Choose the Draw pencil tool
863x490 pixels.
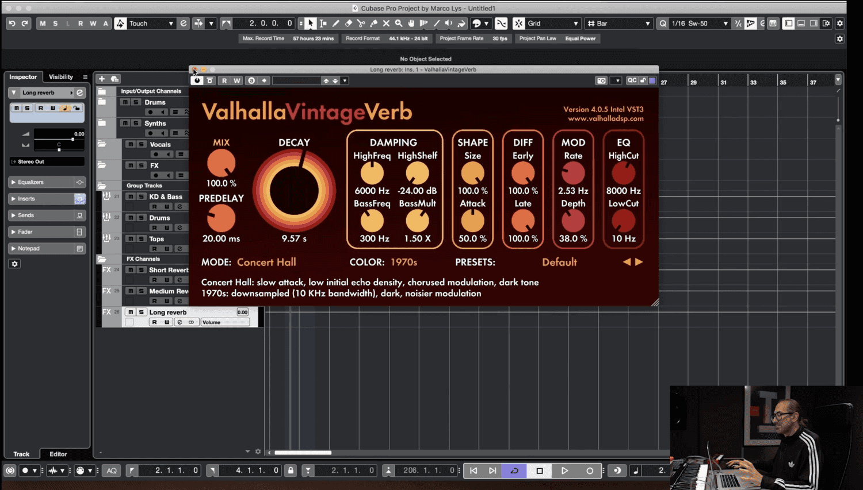click(336, 24)
